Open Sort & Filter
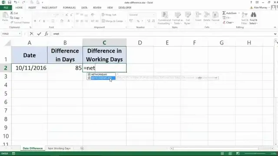 click(244, 18)
